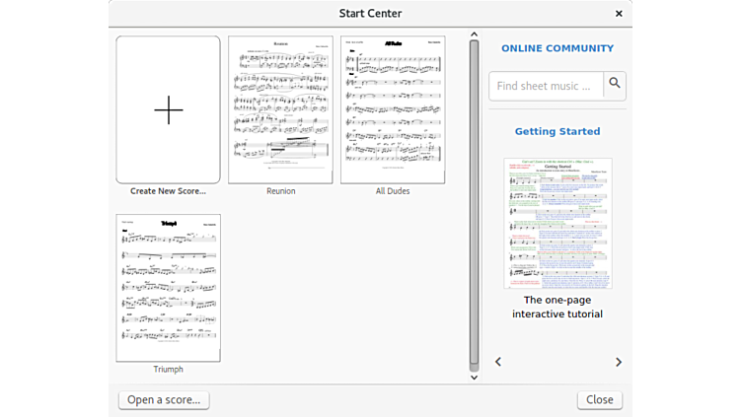Click the magnifier search icon

615,85
